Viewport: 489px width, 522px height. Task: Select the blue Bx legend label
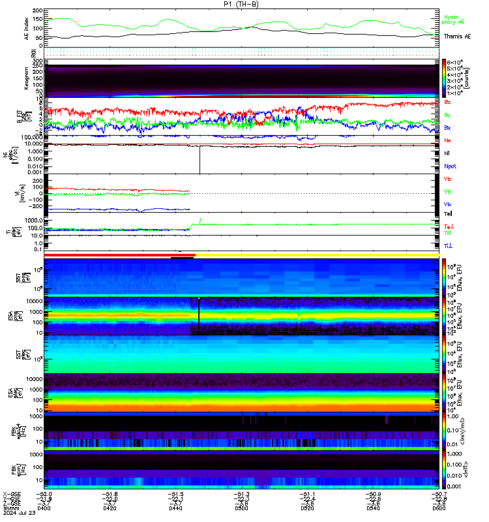click(447, 127)
